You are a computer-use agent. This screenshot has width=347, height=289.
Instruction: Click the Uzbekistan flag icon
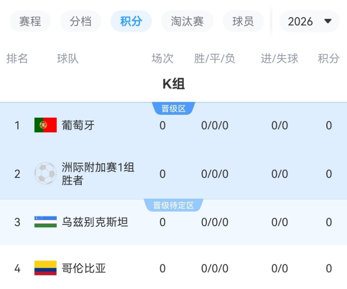(45, 222)
